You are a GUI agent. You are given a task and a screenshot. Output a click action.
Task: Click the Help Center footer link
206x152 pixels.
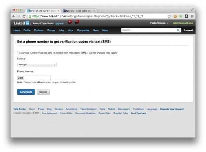(20, 109)
